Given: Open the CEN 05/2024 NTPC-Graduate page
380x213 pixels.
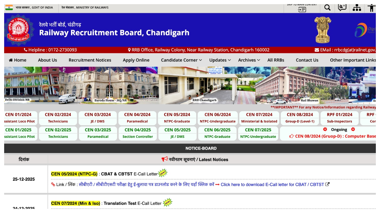Looking at the screenshot, I should pos(177,118).
